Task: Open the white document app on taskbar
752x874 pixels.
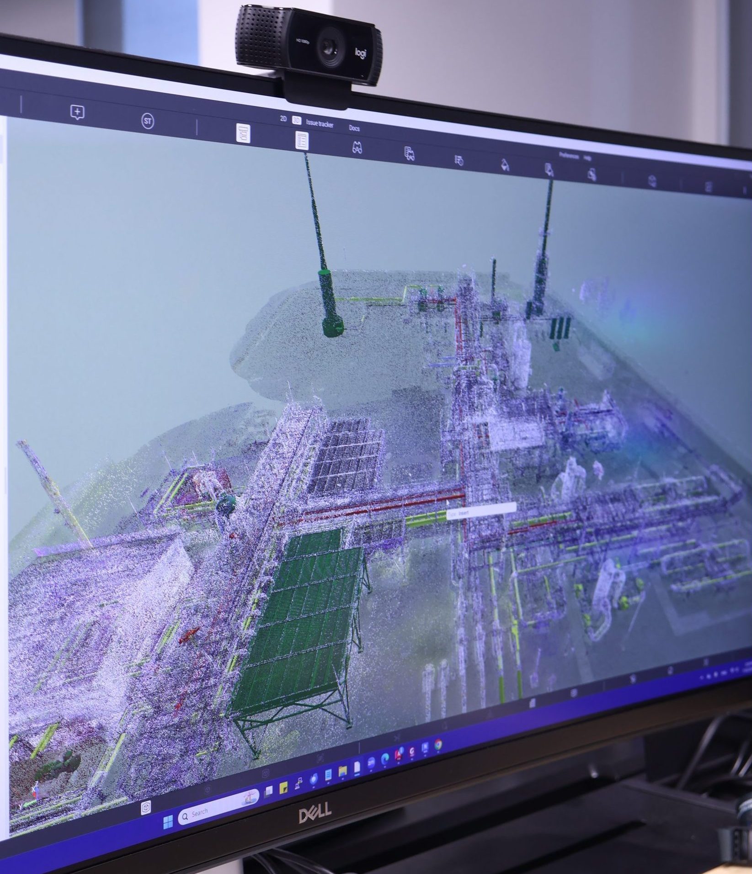Action: coord(357,767)
